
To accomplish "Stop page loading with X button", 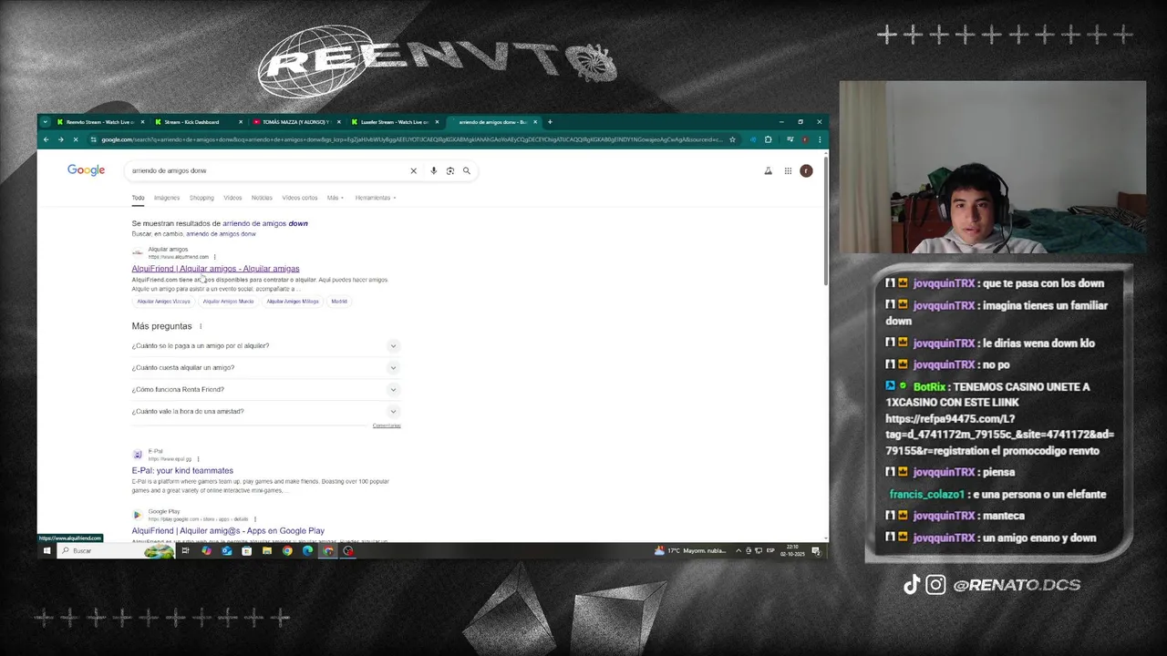I will (76, 139).
